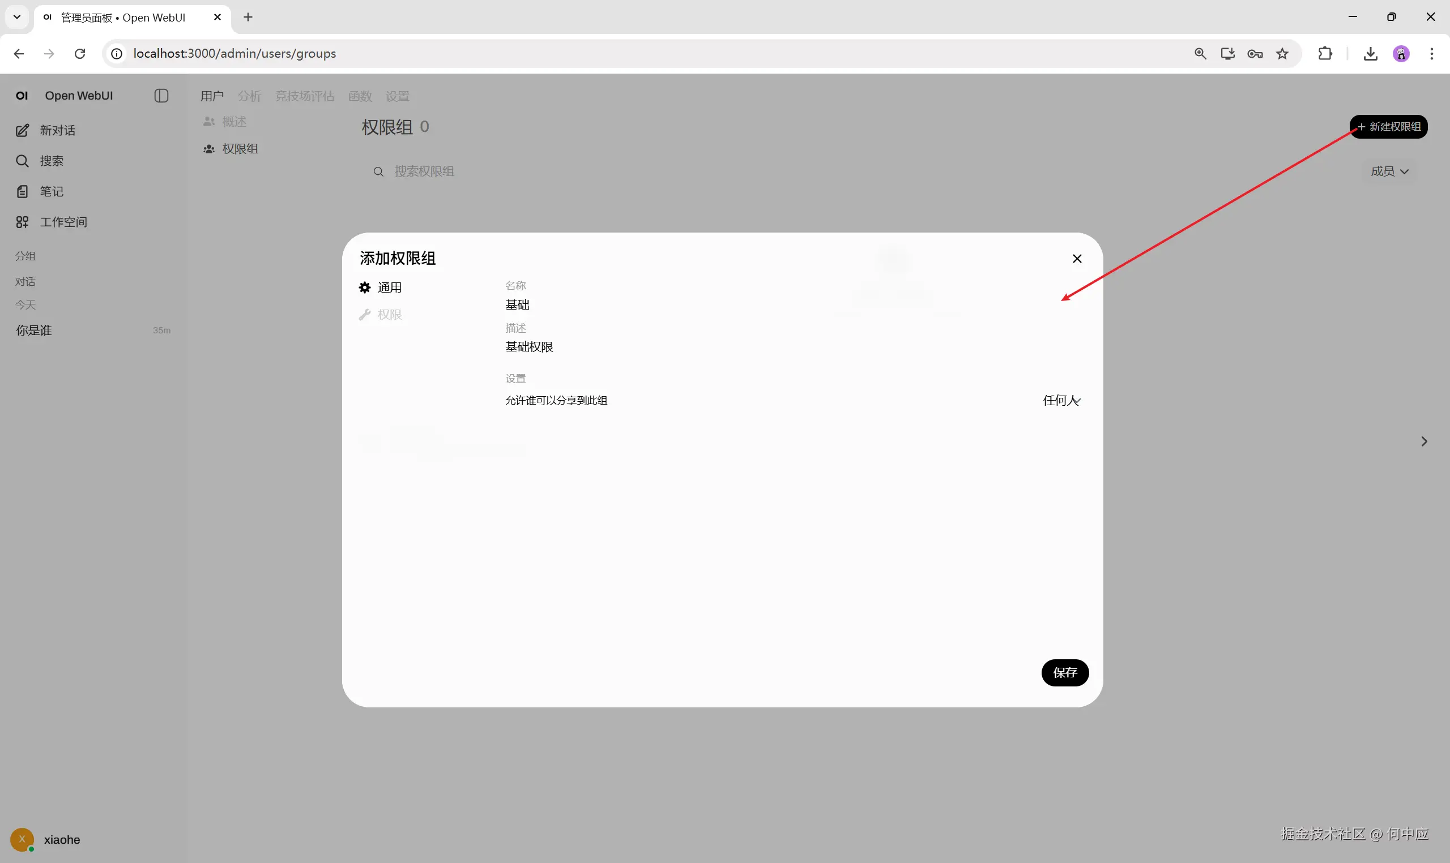Open the 概述 overview page
The width and height of the screenshot is (1450, 863).
pyautogui.click(x=234, y=122)
